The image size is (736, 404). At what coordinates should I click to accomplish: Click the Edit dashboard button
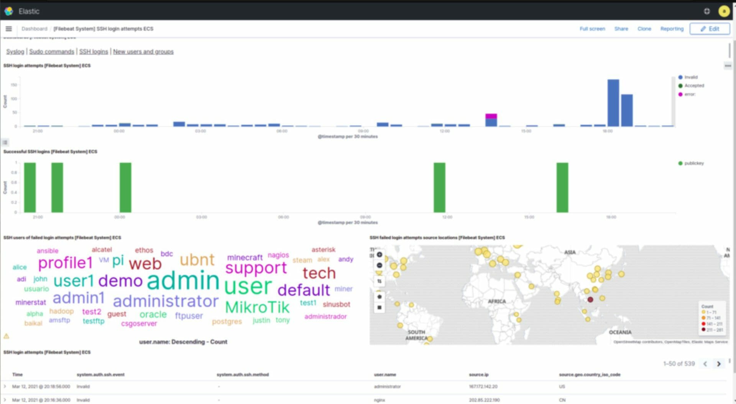point(710,29)
